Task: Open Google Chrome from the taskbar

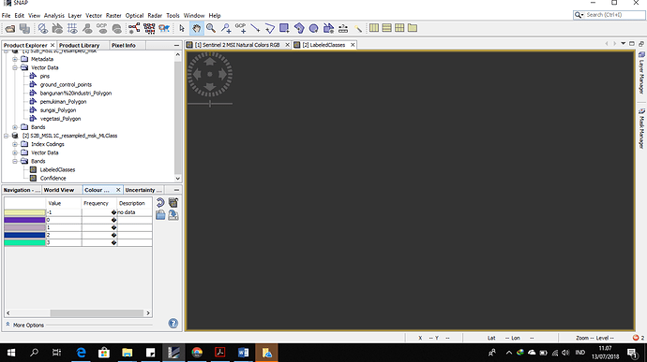Action: (197, 353)
